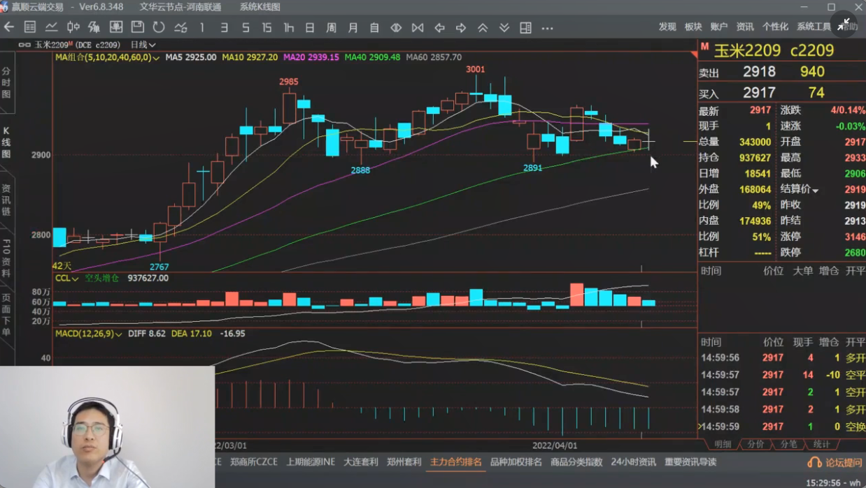866x488 pixels.
Task: Expand the 日线 period dropdown
Action: (x=143, y=45)
